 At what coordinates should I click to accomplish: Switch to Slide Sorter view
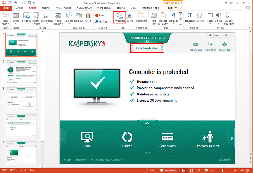coord(191,170)
